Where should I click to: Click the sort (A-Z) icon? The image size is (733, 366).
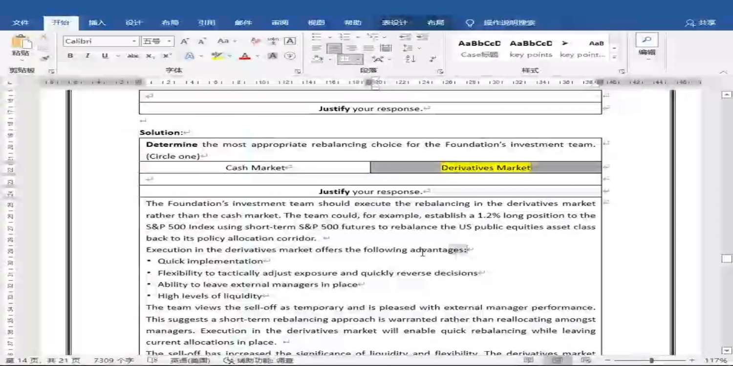tap(410, 59)
